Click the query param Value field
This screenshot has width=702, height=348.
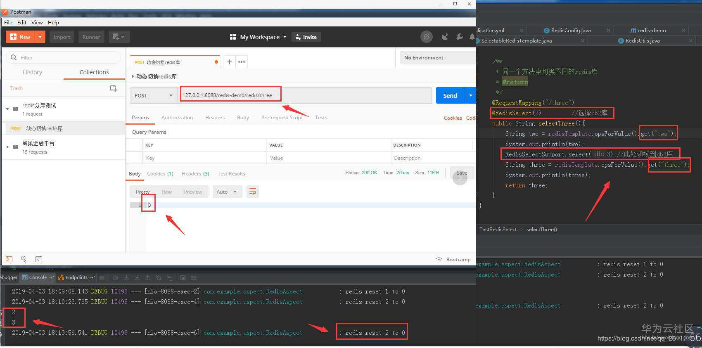(x=329, y=158)
